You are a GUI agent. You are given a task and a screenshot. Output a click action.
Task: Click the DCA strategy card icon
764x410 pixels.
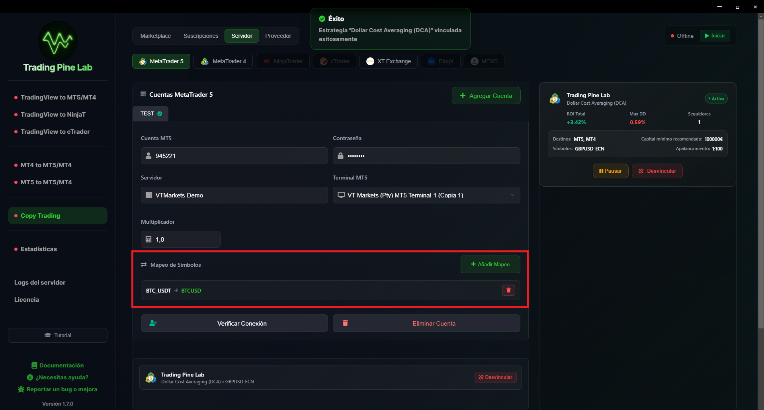tap(555, 99)
